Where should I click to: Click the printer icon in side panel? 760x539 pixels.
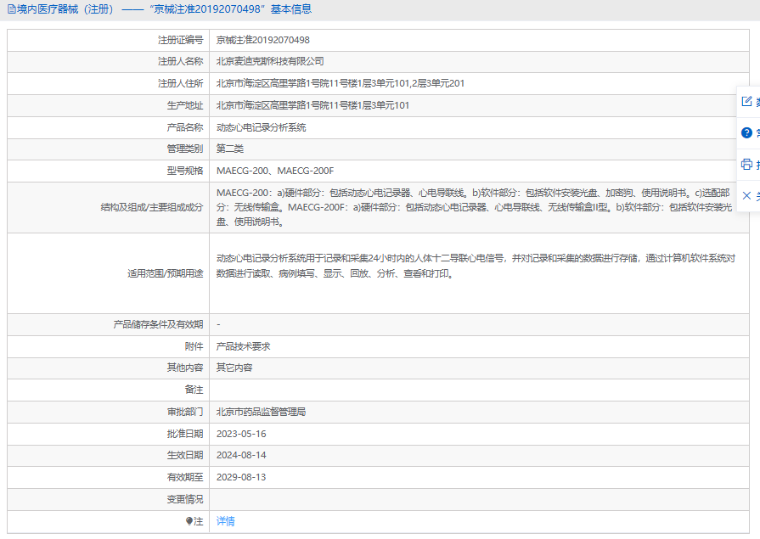(747, 165)
